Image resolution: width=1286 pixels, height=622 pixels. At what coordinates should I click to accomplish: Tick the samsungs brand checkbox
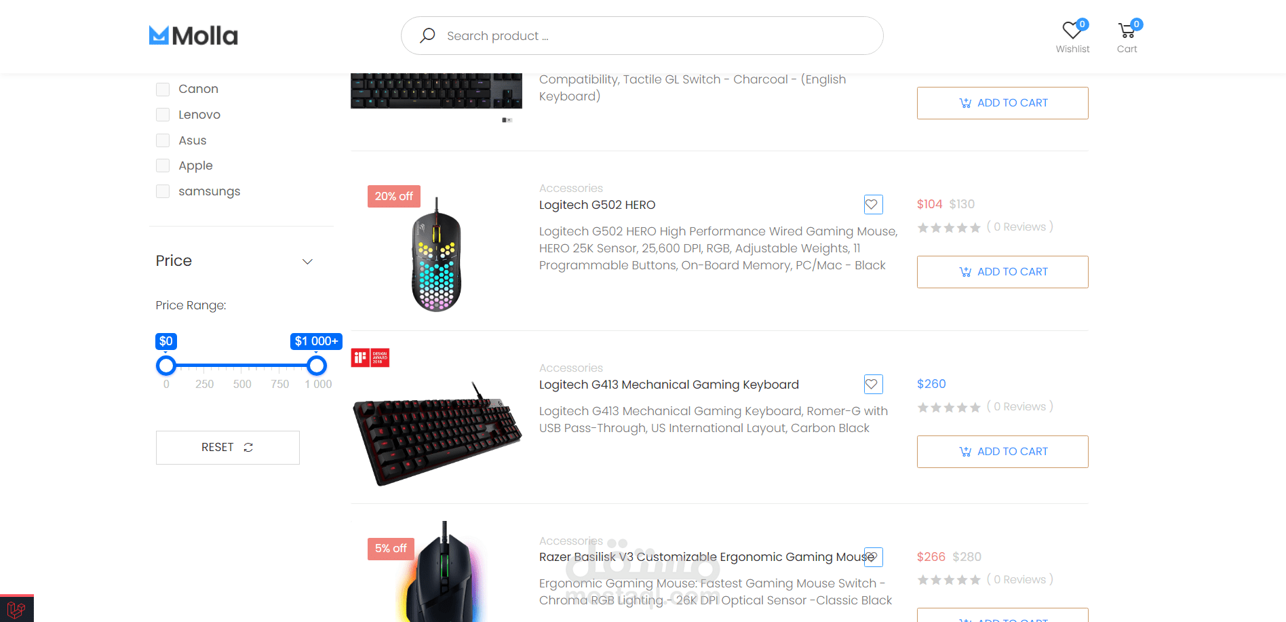[163, 191]
